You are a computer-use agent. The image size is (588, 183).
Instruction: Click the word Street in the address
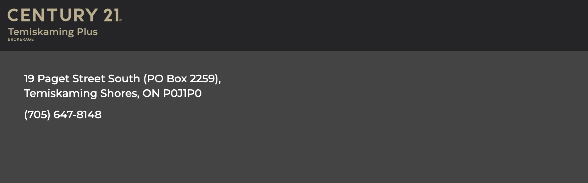tap(89, 79)
